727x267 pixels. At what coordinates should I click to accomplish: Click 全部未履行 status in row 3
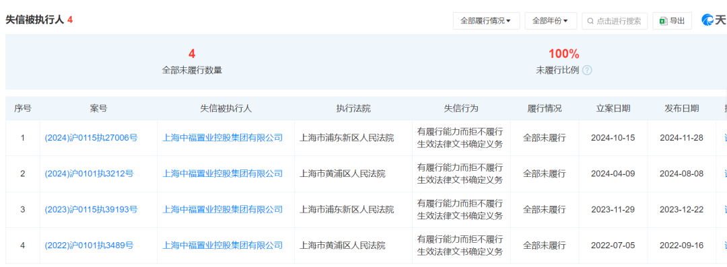coord(545,210)
